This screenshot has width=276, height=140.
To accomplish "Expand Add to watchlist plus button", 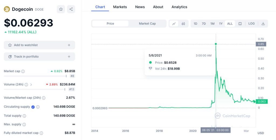I will click(69, 45).
